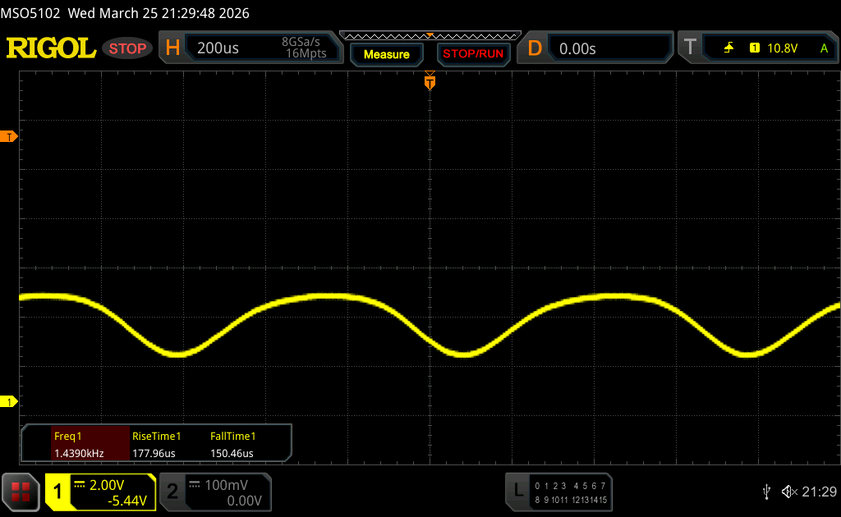Enable channel 2 via its 100mV label
841x517 pixels.
point(224,485)
